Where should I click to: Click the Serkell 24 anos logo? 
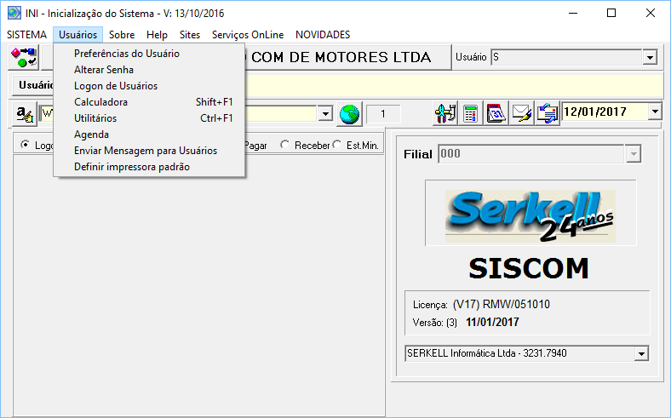pos(530,216)
